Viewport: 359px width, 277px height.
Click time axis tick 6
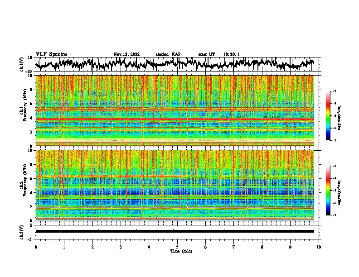click(x=206, y=247)
